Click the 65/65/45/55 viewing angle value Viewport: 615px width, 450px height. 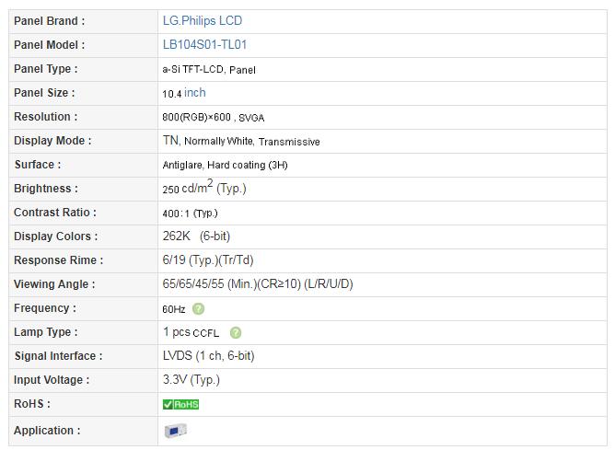click(x=257, y=284)
